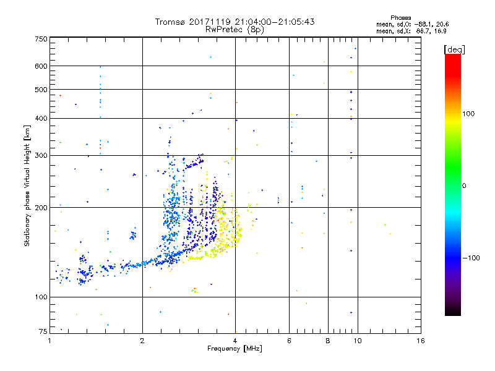Click the "Stationary phase Virtual Height [km]" axis label

[x=27, y=186]
